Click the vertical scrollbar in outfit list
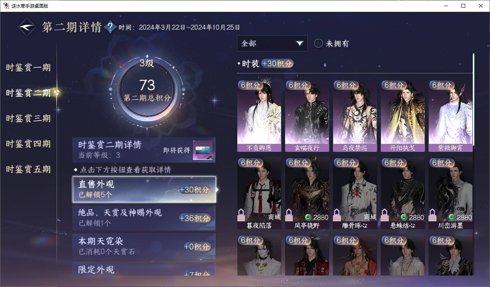The height and width of the screenshot is (287, 490). tap(474, 99)
